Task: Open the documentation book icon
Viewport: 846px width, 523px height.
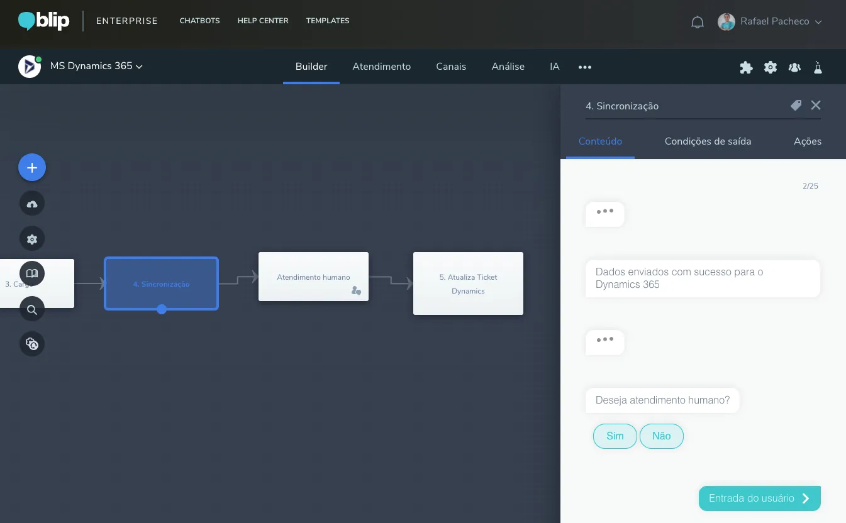Action: tap(32, 273)
